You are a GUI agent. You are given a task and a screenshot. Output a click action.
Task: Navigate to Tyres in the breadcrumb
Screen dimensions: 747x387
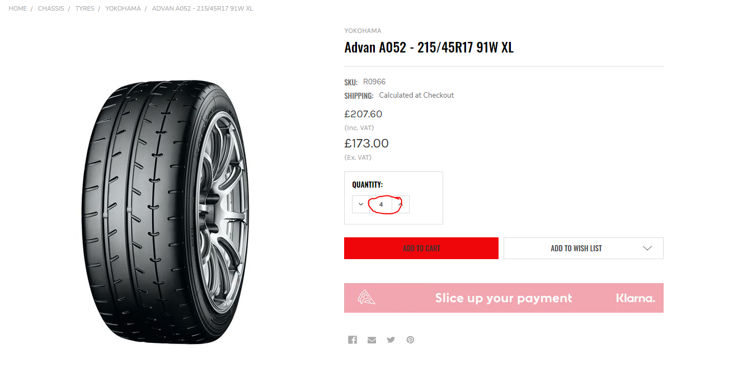(x=85, y=9)
